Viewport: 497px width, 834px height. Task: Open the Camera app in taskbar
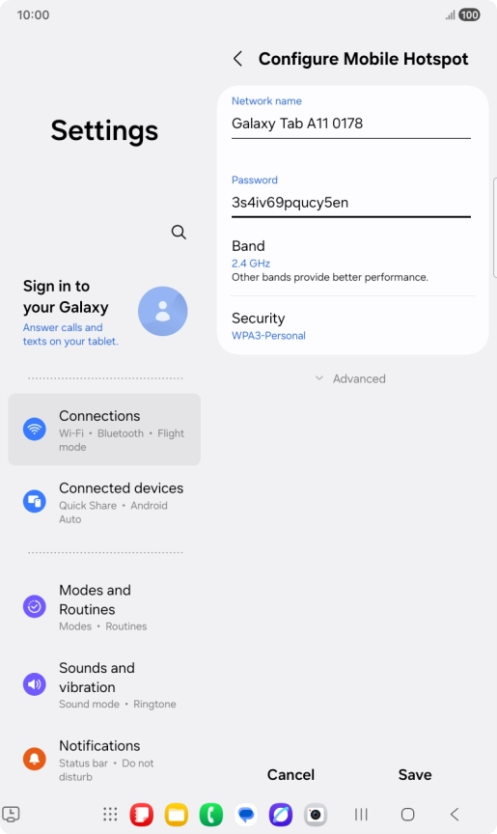pyautogui.click(x=316, y=815)
